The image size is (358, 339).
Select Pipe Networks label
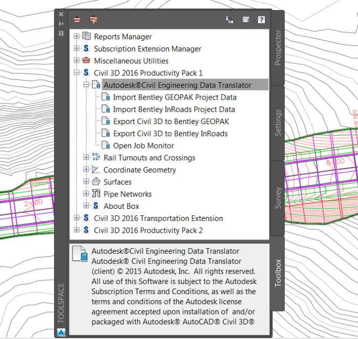click(x=127, y=194)
